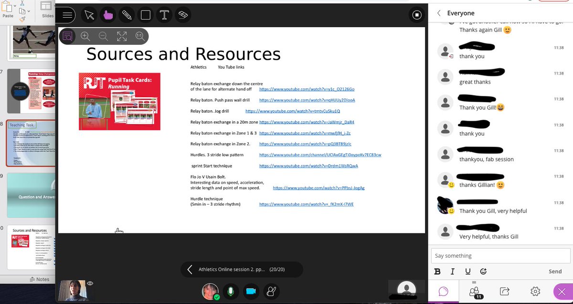Viewport: 573px width, 304px height.
Task: Open the Flo Jo V Usain Bolt link
Action: [318, 188]
